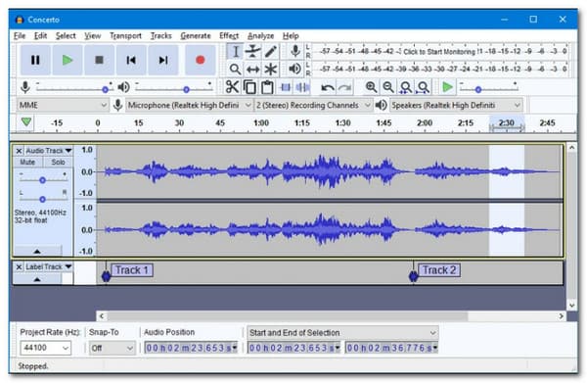This screenshot has height=383, width=587.
Task: Select the Multi-Tool asterisk icon
Action: tap(271, 69)
